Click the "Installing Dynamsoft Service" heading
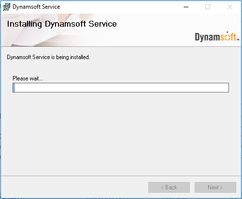The height and width of the screenshot is (199, 242). pyautogui.click(x=62, y=24)
